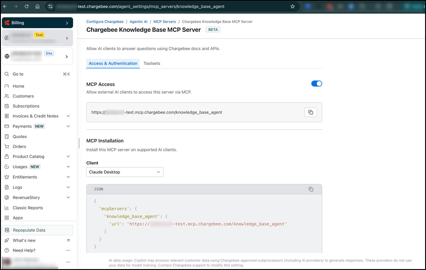Click the browser forward arrow

pos(16,6)
